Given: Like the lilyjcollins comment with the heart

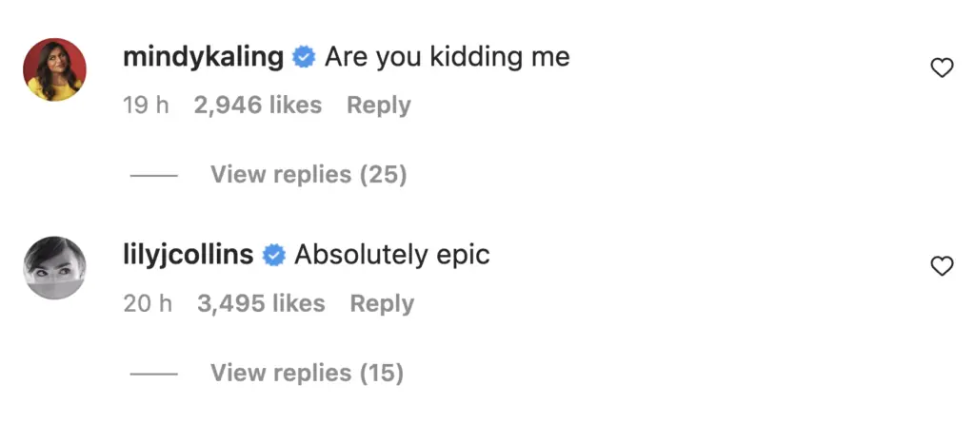Looking at the screenshot, I should click(941, 267).
